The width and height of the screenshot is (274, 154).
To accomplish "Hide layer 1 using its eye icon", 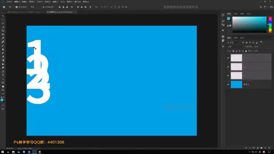I will click(228, 58).
